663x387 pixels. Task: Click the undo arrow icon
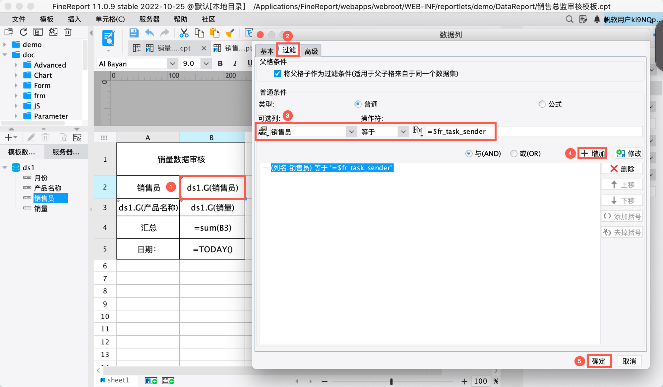150,33
